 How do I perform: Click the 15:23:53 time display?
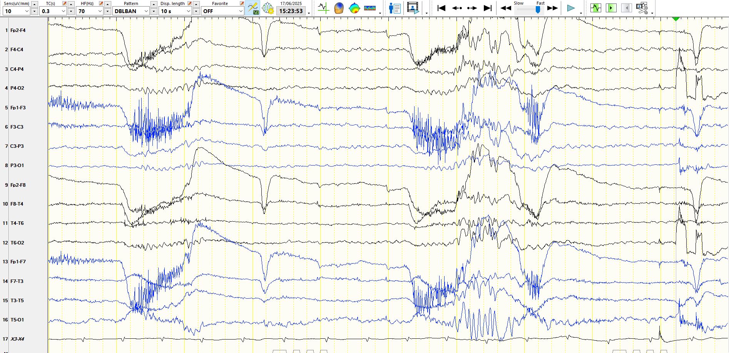[x=291, y=11]
